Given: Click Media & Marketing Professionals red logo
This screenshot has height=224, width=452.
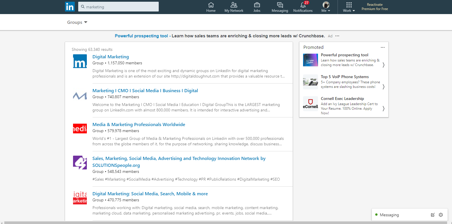Looking at the screenshot, I should coord(80,129).
